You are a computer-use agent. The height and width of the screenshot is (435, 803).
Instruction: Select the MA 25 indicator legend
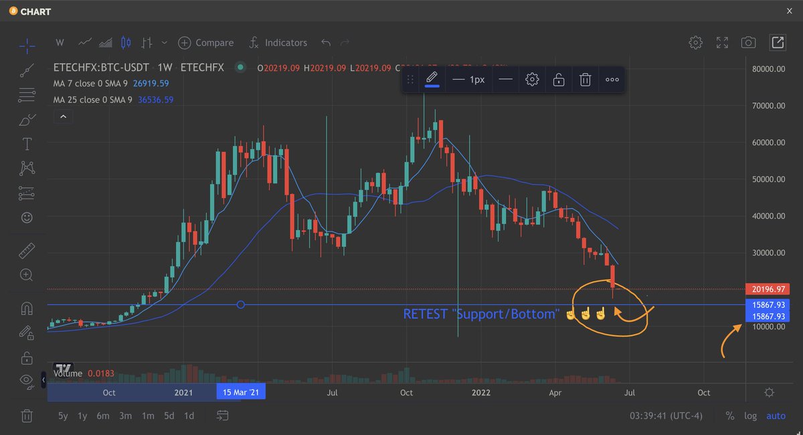114,100
